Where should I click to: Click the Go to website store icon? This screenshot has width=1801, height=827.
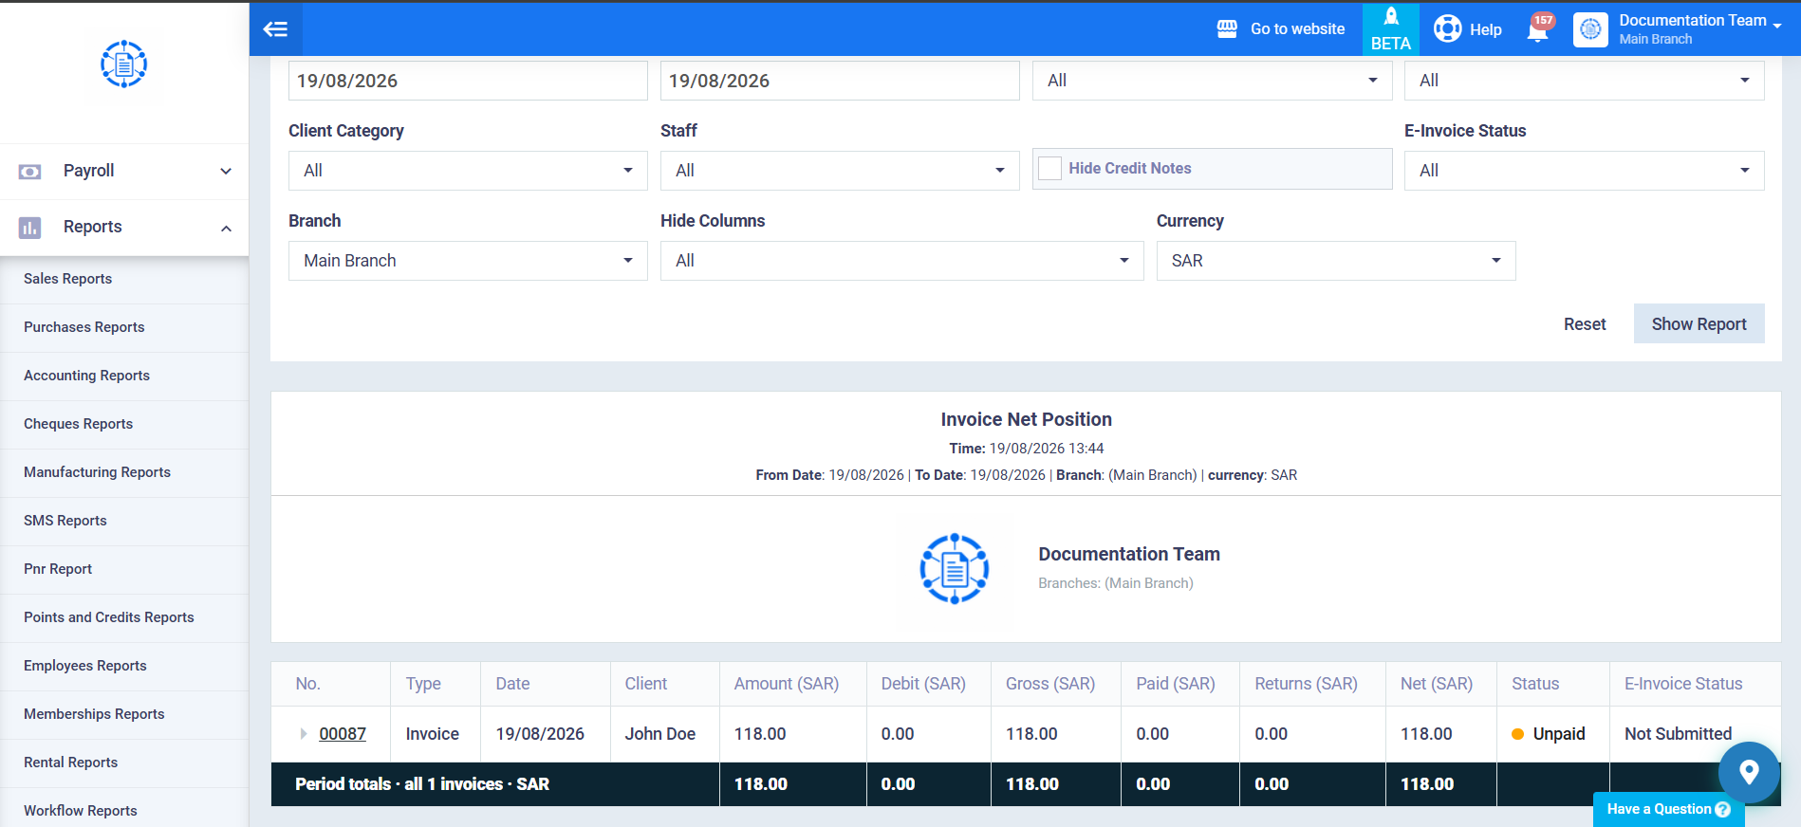coord(1227,29)
